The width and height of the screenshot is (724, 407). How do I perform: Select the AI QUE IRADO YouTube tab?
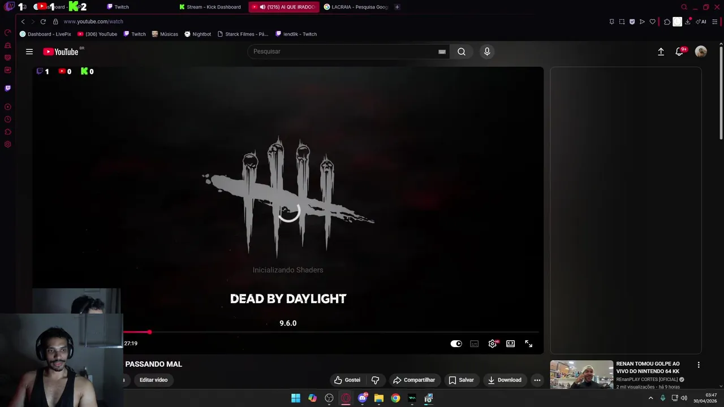283,7
